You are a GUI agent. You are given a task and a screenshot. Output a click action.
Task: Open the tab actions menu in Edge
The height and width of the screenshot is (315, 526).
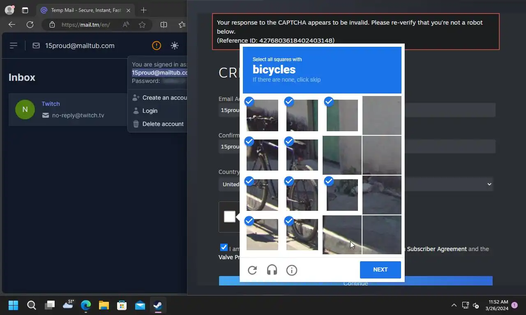click(x=25, y=10)
